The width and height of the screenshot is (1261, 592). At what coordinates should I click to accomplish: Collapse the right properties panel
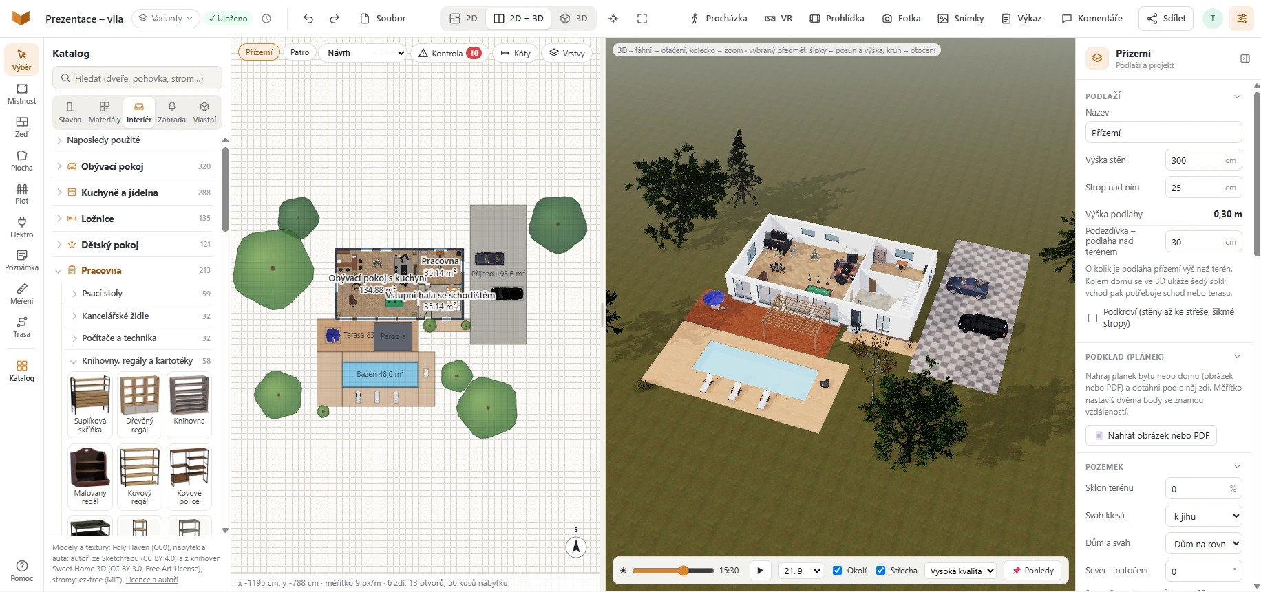point(1244,58)
